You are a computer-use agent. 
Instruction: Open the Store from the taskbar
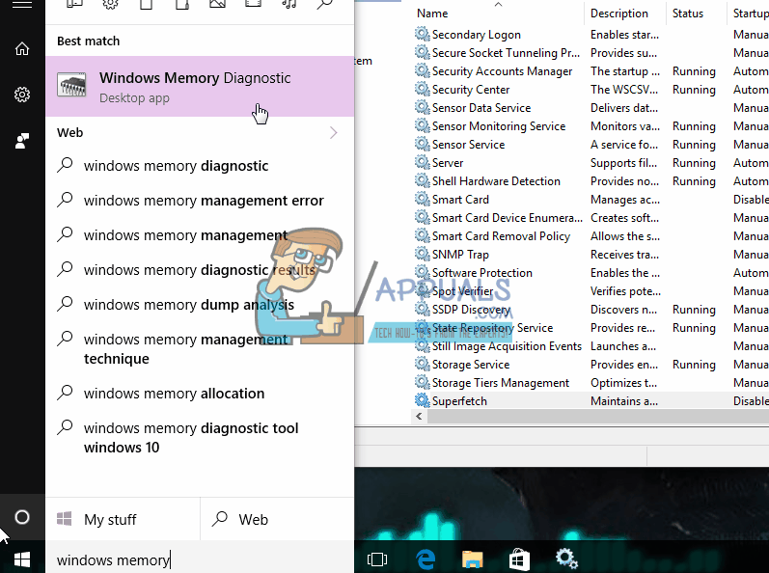tap(519, 559)
